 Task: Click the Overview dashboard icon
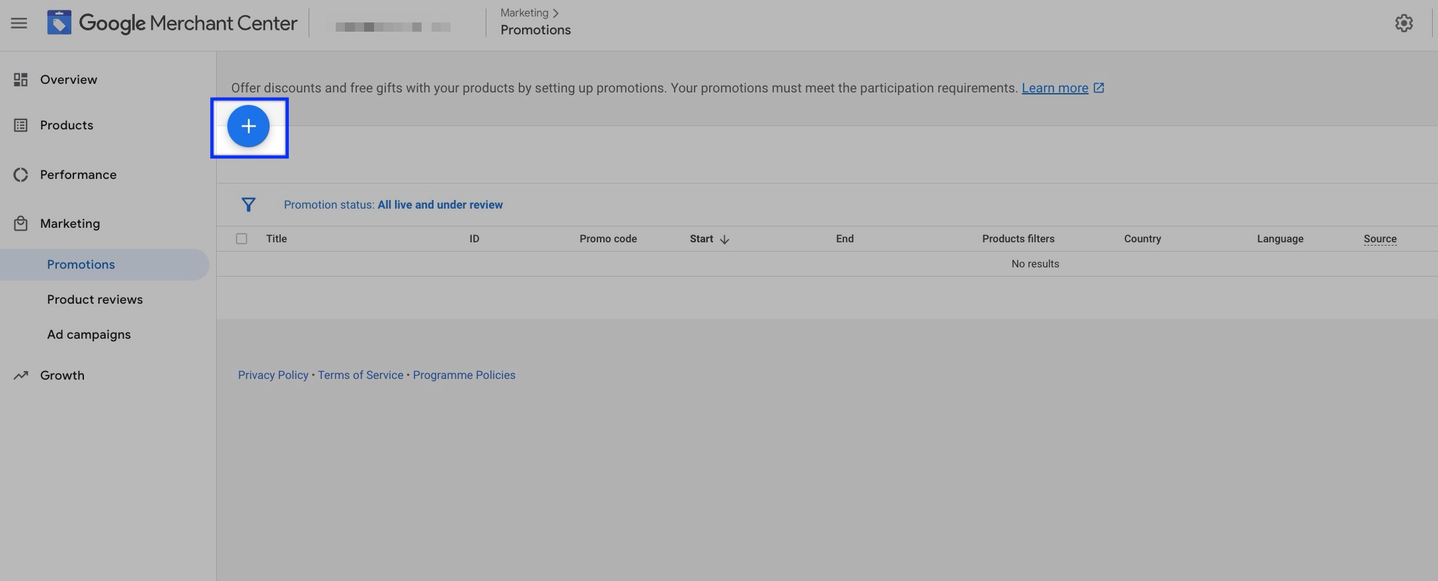pos(20,80)
